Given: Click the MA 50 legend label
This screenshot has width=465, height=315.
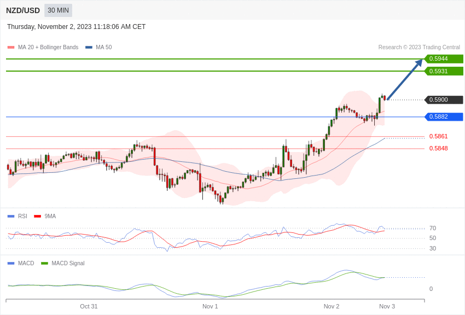Looking at the screenshot, I should coord(104,47).
